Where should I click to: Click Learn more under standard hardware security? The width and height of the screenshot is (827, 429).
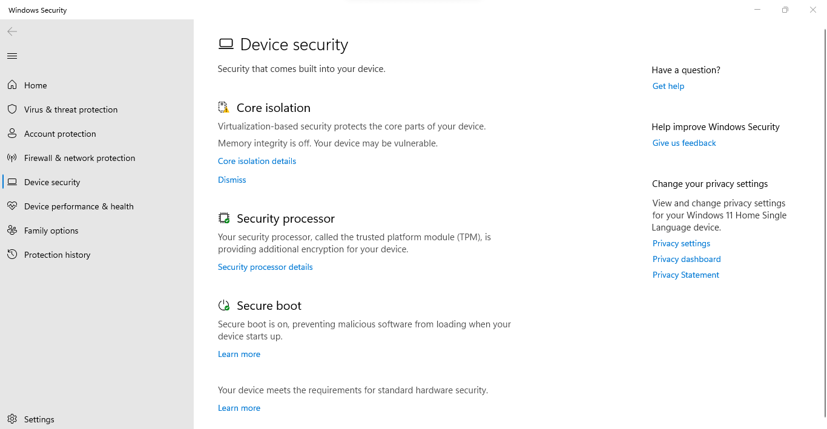[x=239, y=408]
